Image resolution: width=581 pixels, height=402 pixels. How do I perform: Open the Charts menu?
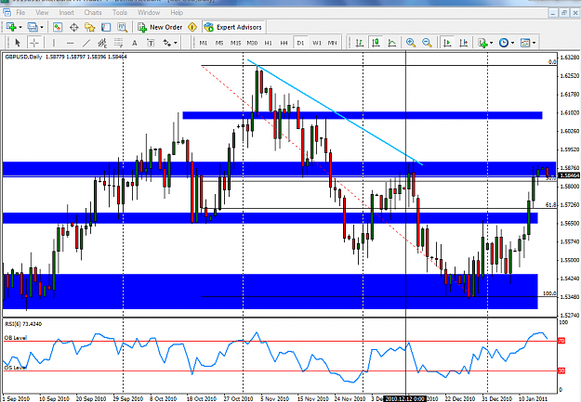[x=93, y=13]
